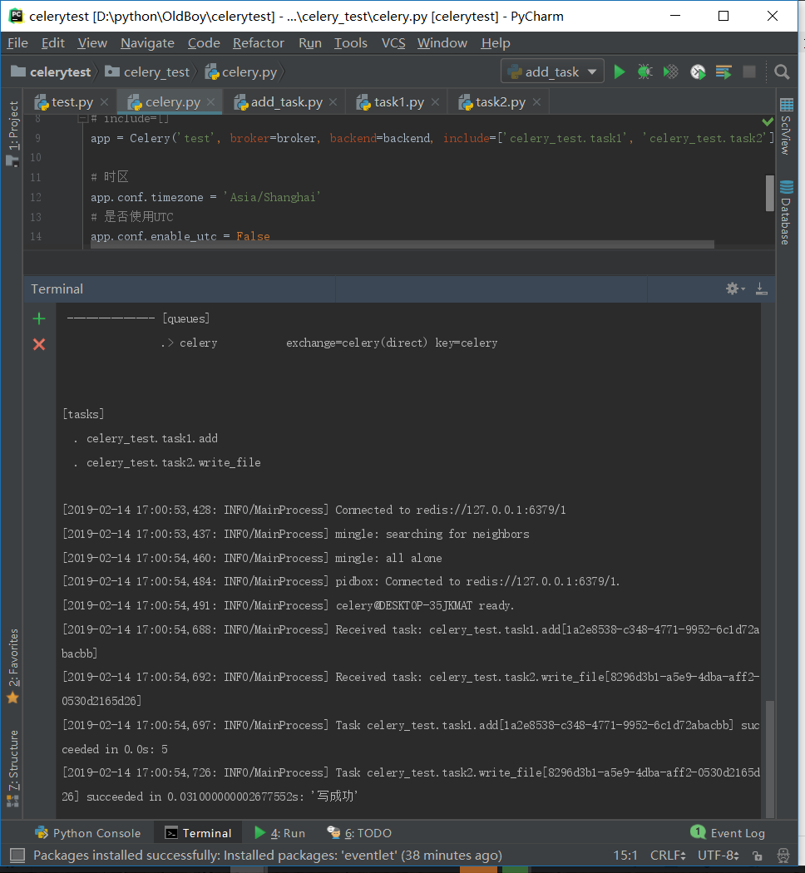Toggle read-only lock icon in status bar
Image resolution: width=805 pixels, height=873 pixels.
pyautogui.click(x=757, y=856)
